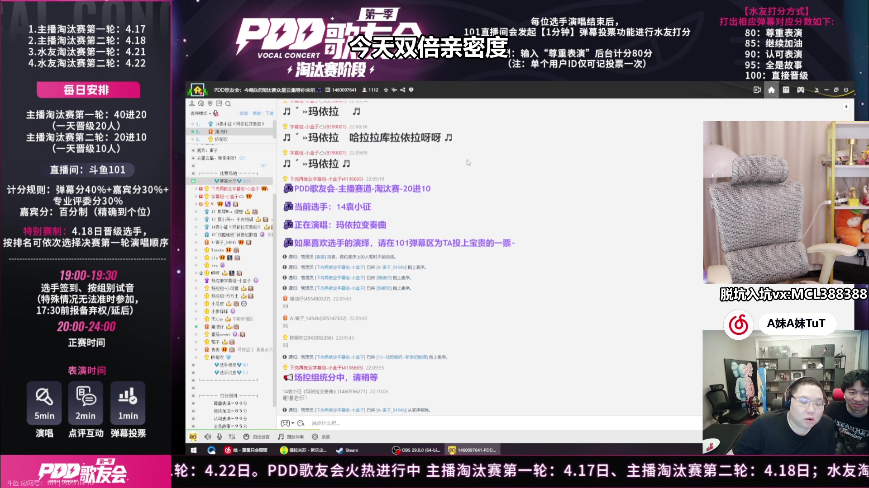Open the browser icon in the taskbar
The height and width of the screenshot is (488, 869).
211,450
